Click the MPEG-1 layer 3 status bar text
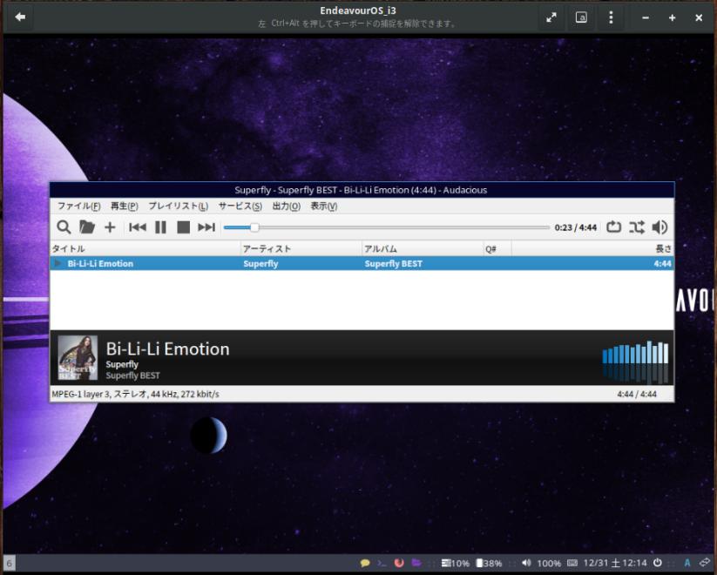 pos(135,394)
